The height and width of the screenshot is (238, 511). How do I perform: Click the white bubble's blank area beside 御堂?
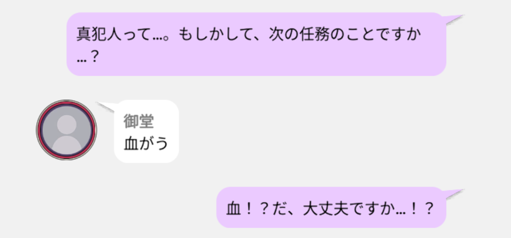[x=165, y=121]
